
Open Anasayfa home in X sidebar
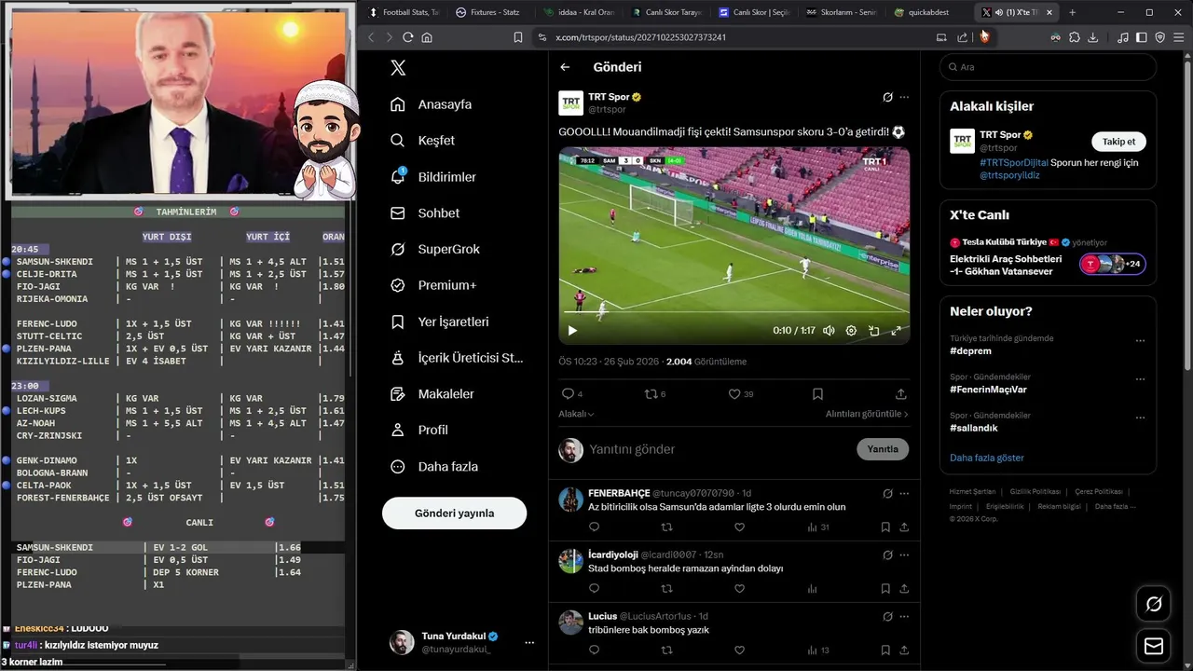click(x=432, y=104)
